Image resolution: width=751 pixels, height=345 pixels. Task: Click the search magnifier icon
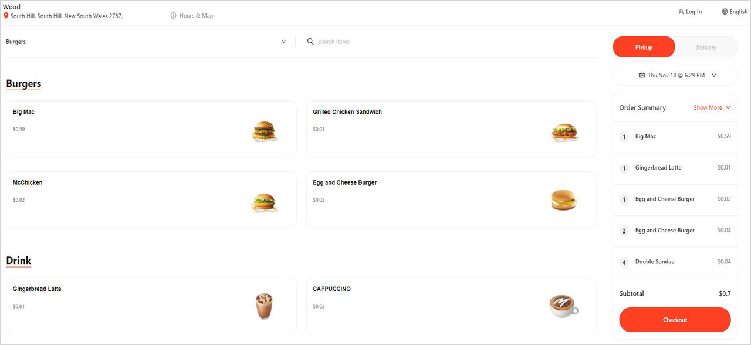(x=310, y=42)
